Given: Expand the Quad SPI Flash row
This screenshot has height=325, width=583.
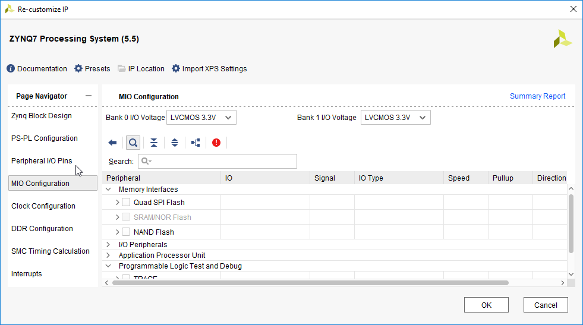Looking at the screenshot, I should pos(118,202).
